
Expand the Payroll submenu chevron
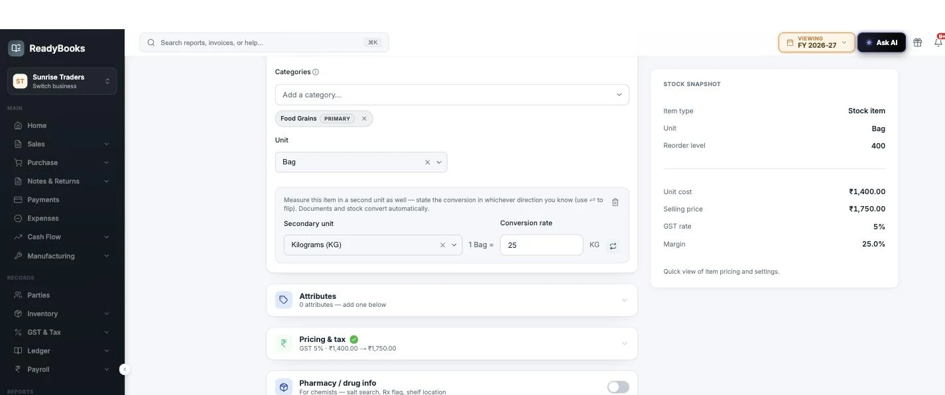coord(107,369)
